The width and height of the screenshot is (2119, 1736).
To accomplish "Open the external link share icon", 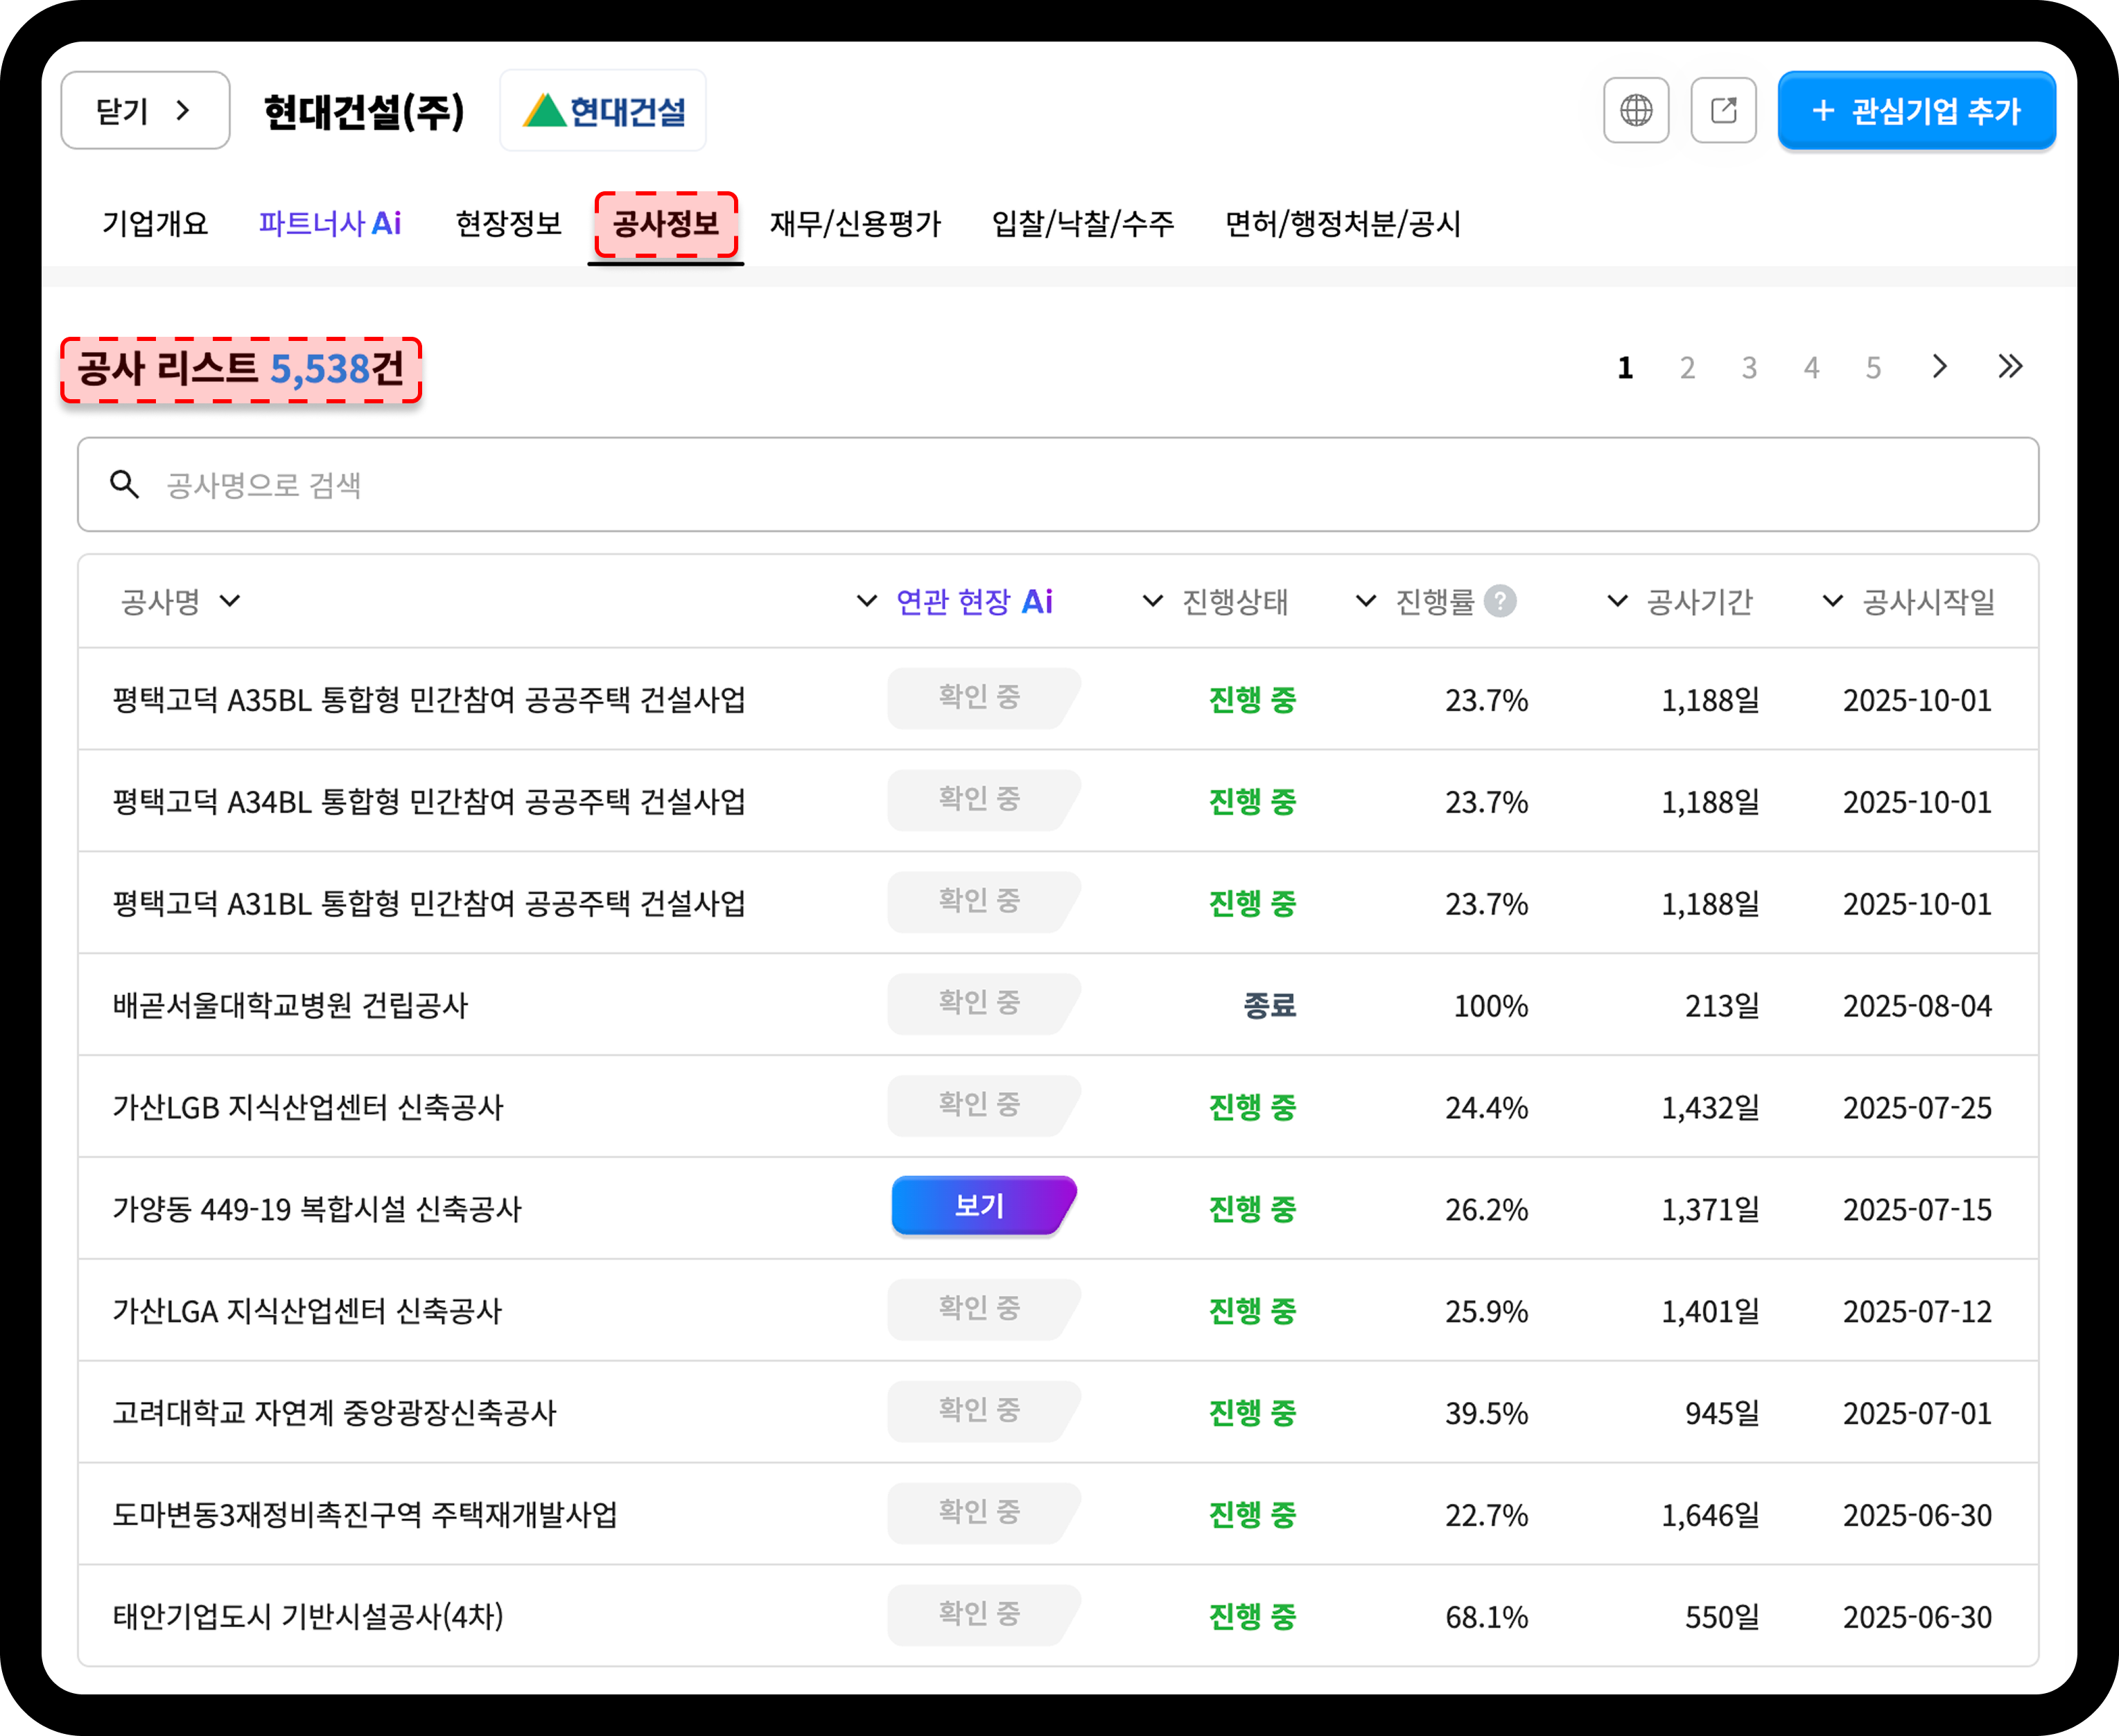I will point(1723,110).
